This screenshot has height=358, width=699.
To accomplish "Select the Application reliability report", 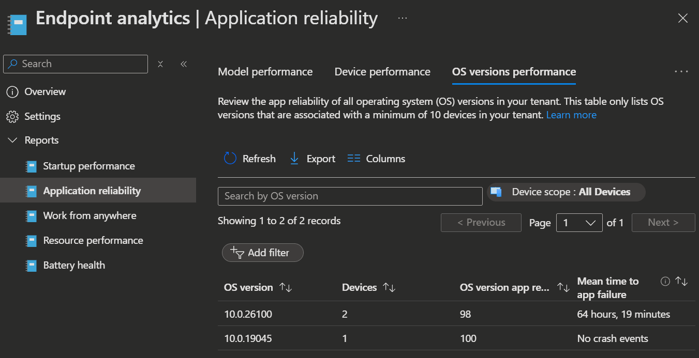I will coord(92,191).
